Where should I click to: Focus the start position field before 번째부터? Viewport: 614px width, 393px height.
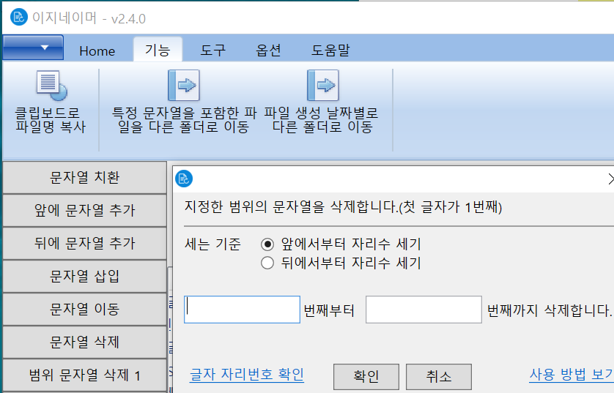tap(242, 310)
